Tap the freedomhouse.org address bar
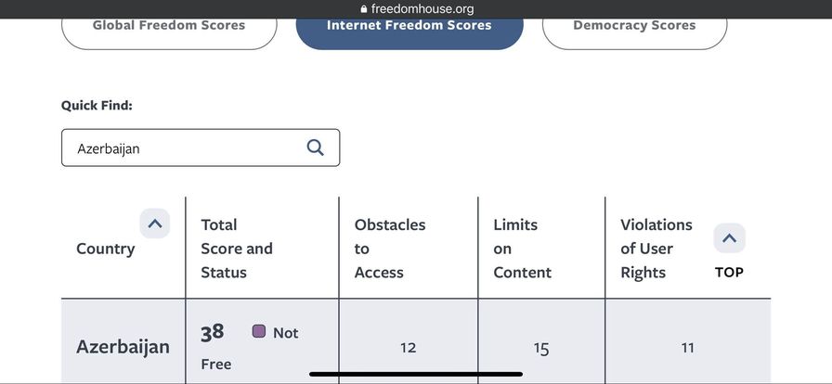Screen dimensions: 832x384 tap(416, 9)
